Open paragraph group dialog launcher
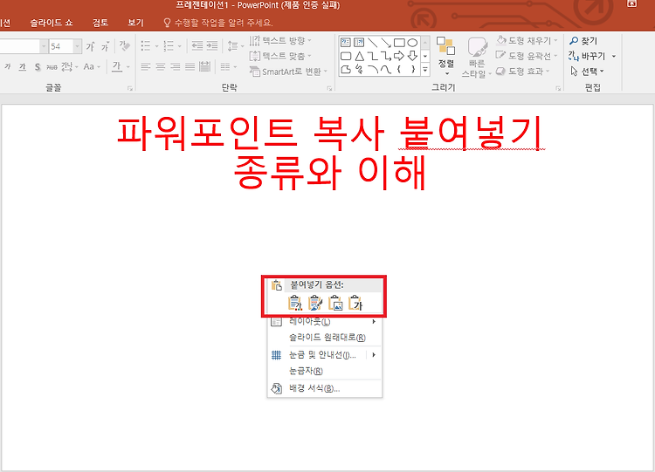Image resolution: width=655 pixels, height=472 pixels. (329, 88)
